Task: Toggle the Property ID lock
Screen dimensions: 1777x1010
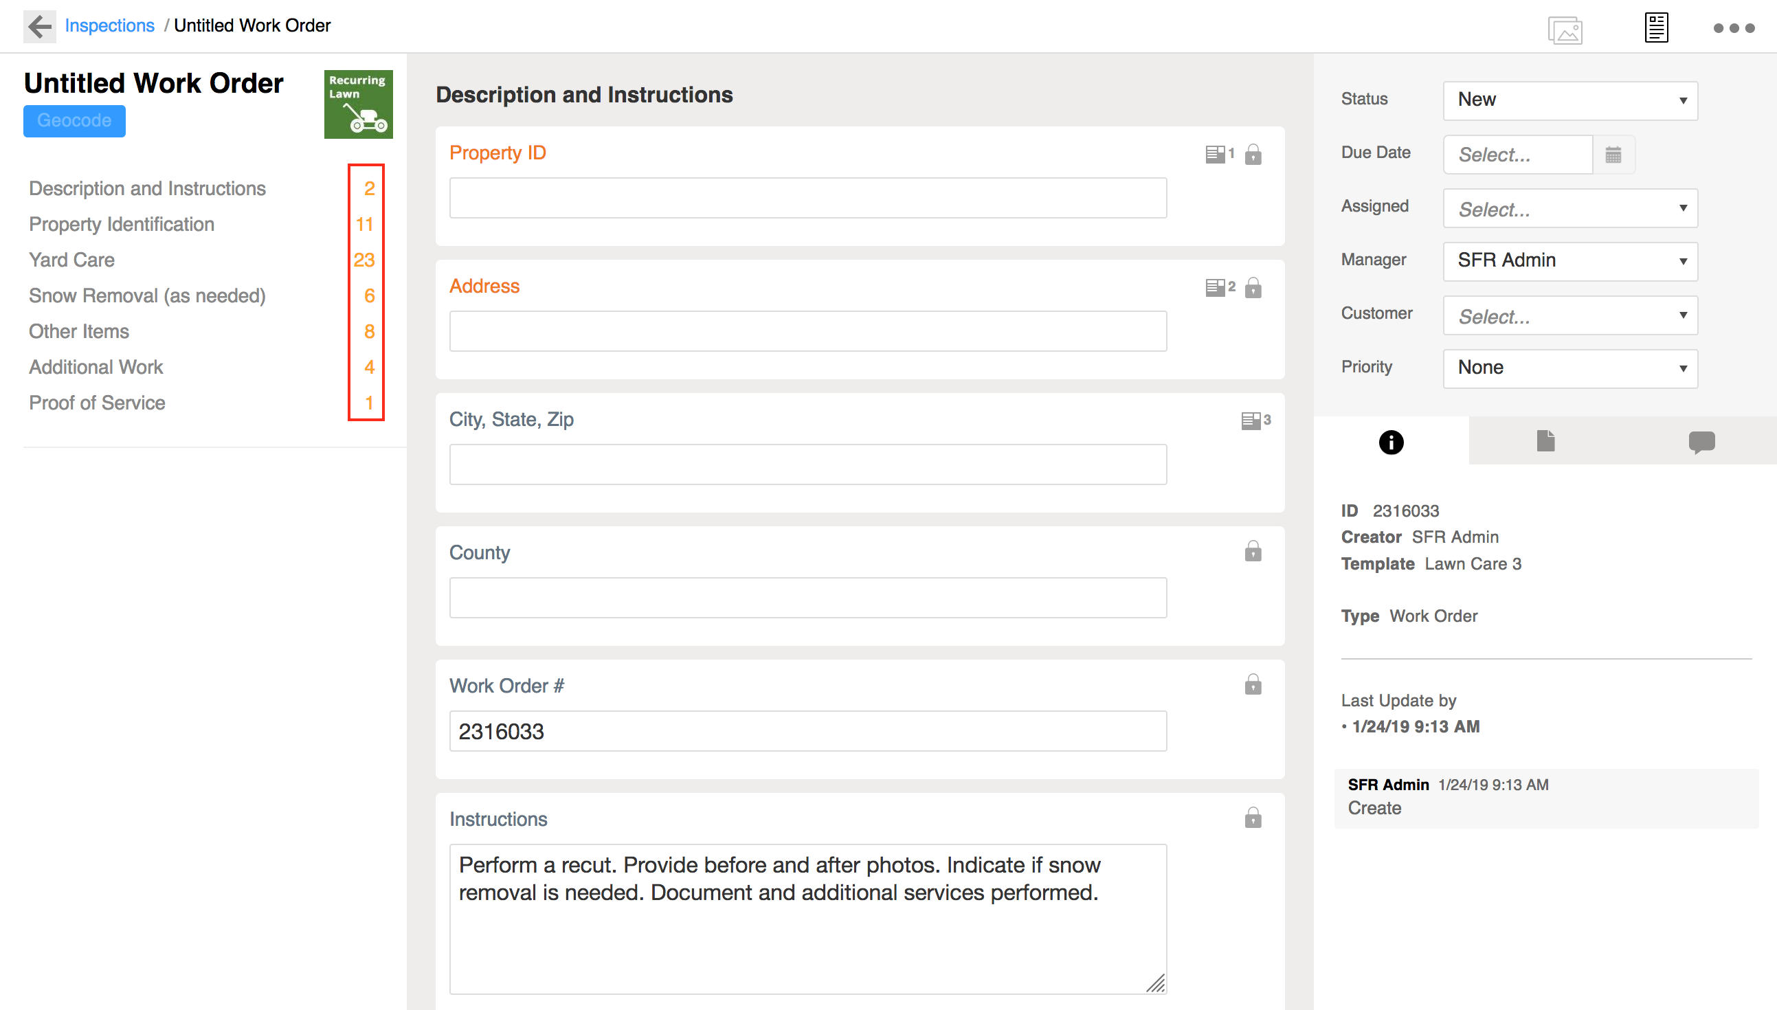Action: [x=1253, y=154]
